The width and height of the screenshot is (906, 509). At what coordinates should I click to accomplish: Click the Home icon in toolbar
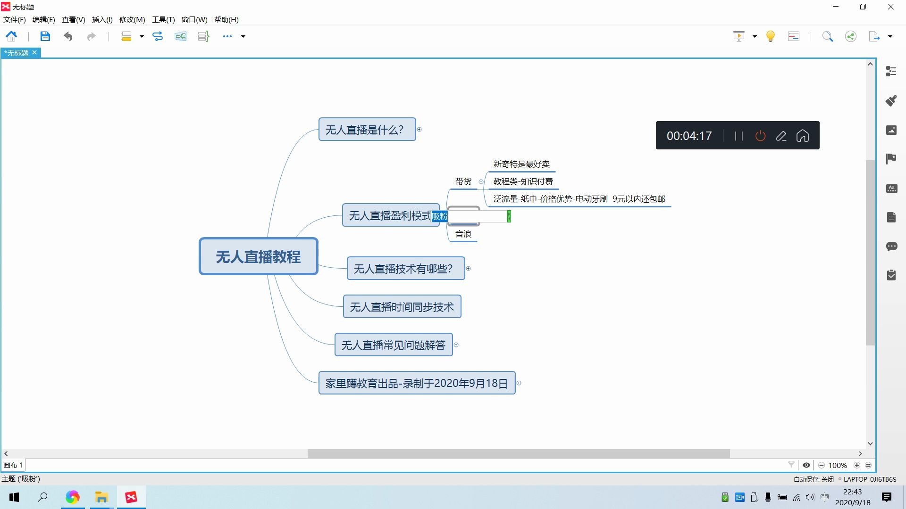(x=11, y=36)
